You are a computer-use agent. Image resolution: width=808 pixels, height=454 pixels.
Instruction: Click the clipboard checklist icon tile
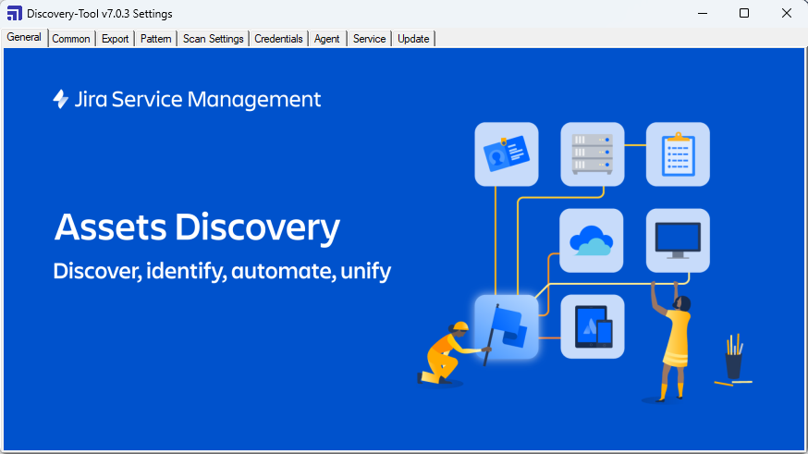(678, 153)
